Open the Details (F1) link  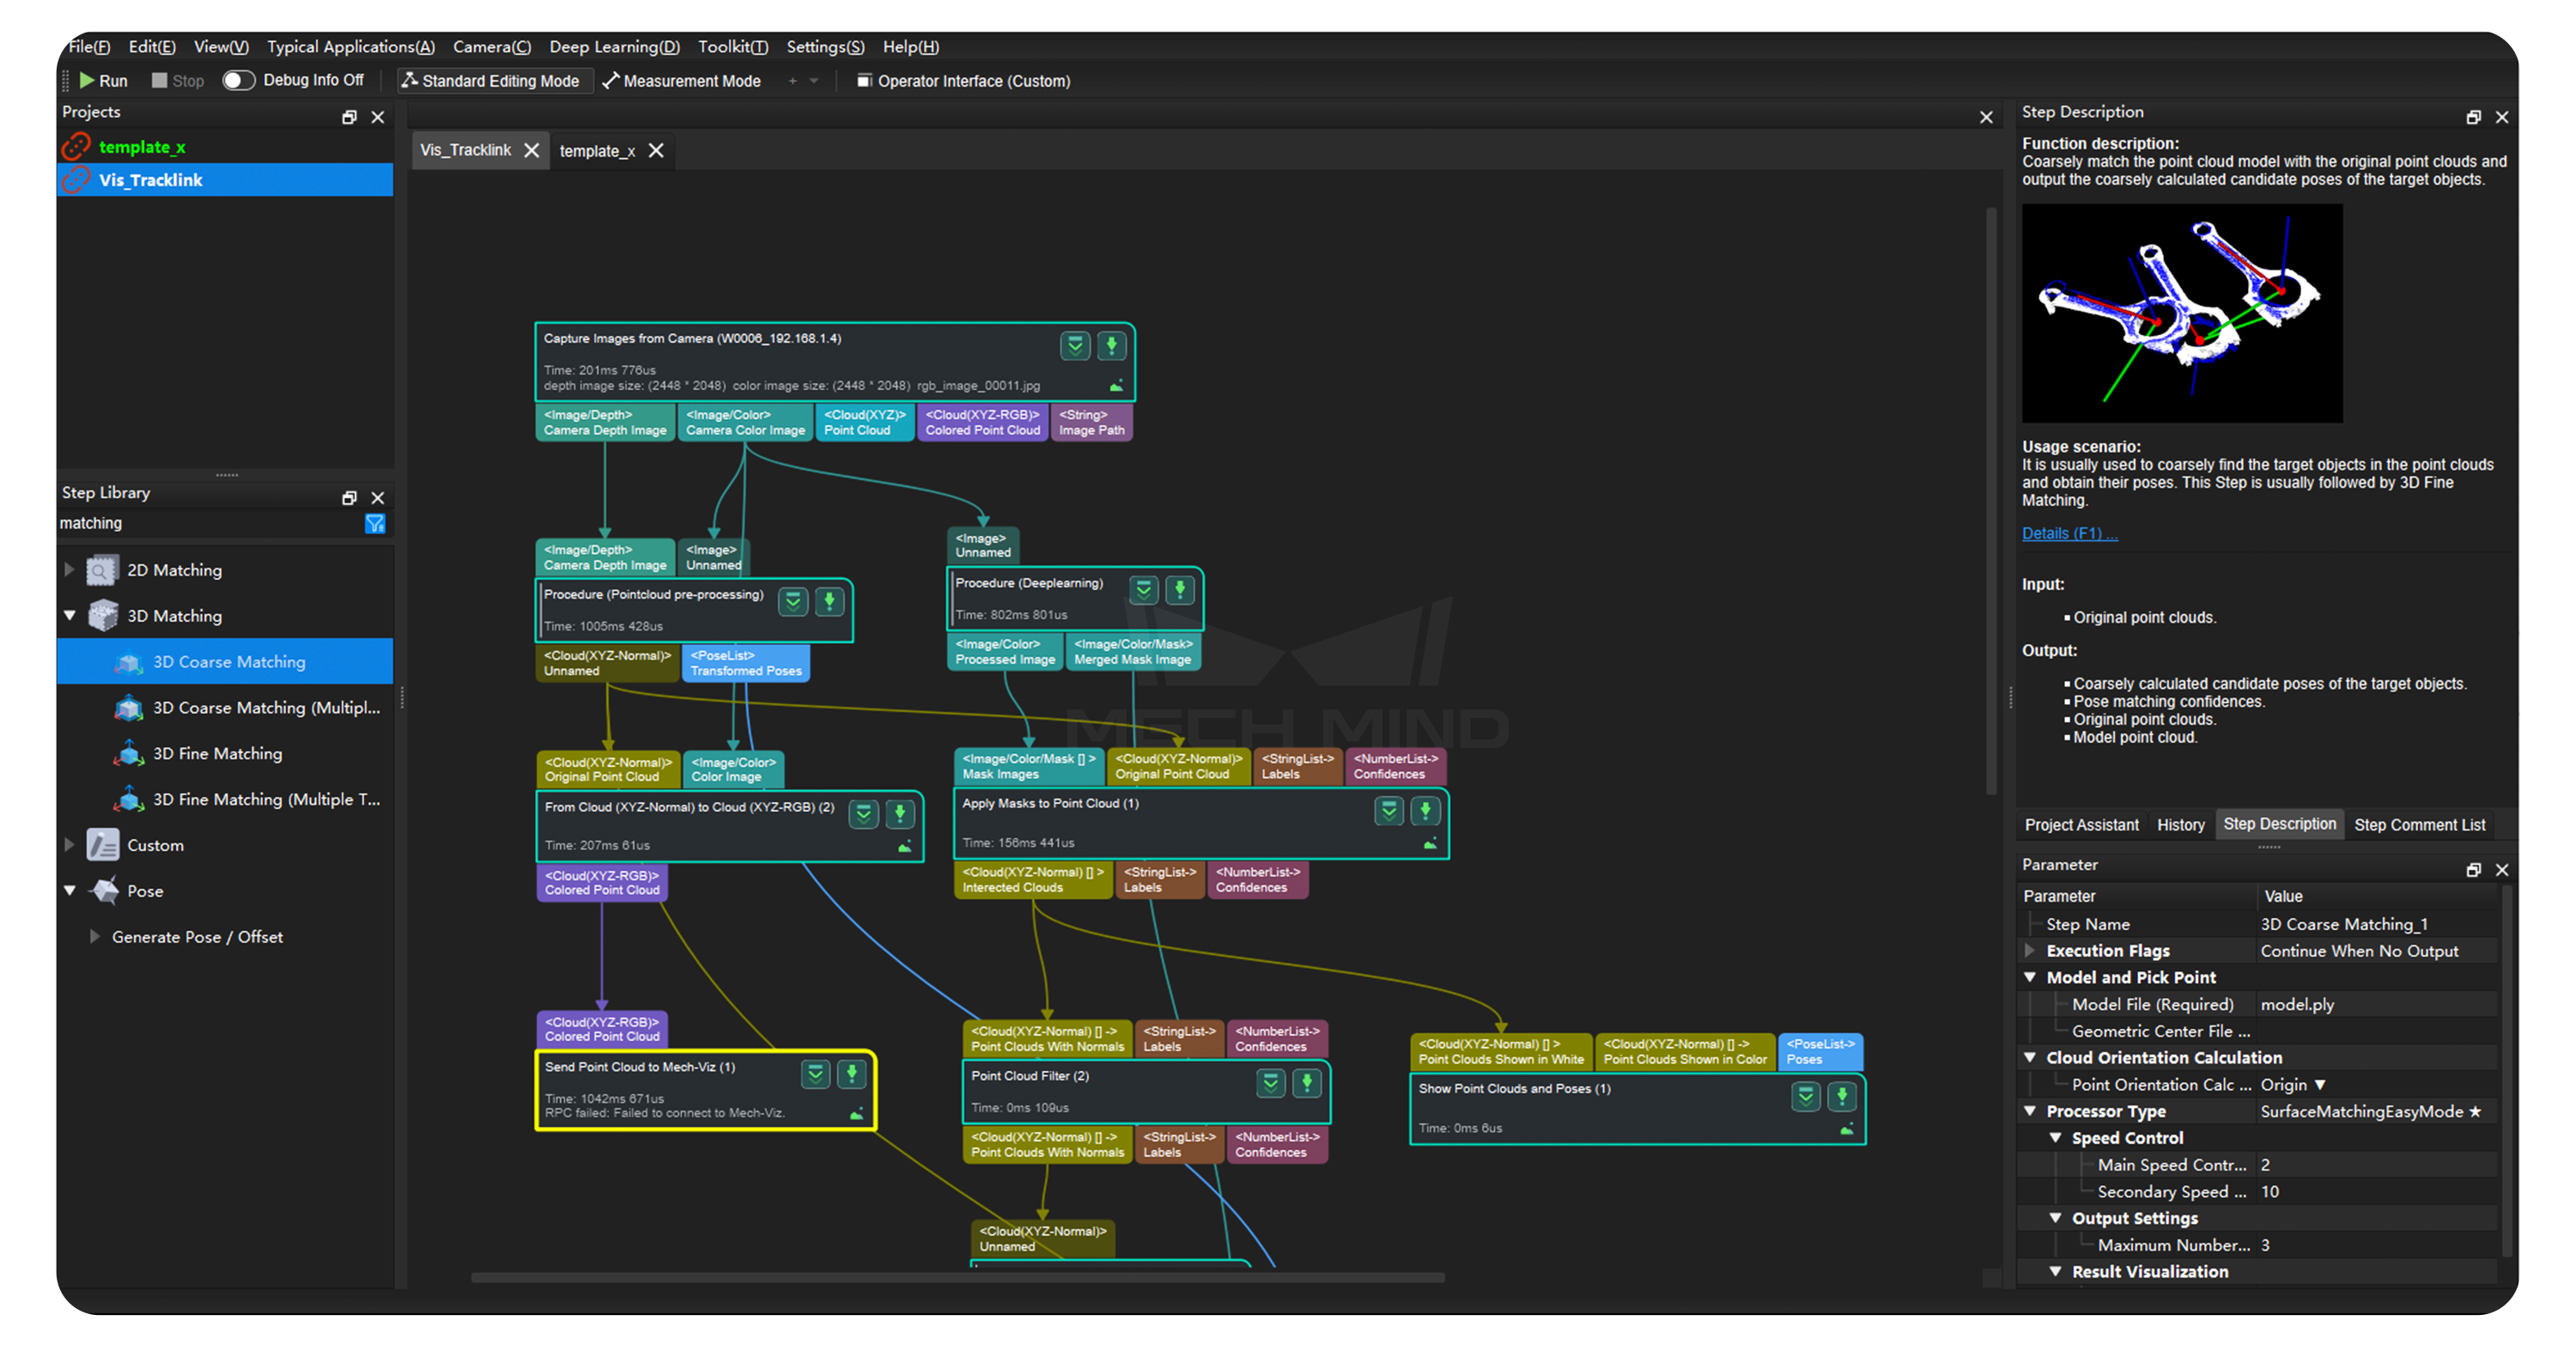pos(2068,534)
